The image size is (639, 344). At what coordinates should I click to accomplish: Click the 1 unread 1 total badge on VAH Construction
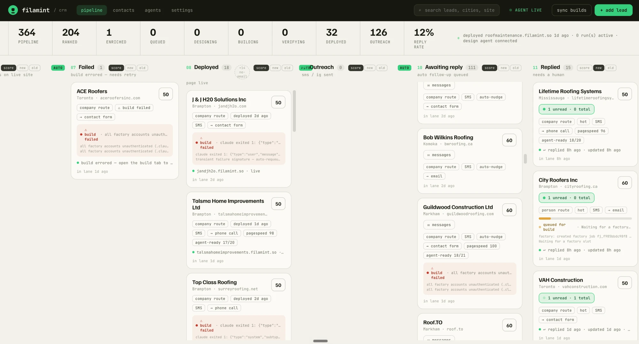pyautogui.click(x=566, y=298)
